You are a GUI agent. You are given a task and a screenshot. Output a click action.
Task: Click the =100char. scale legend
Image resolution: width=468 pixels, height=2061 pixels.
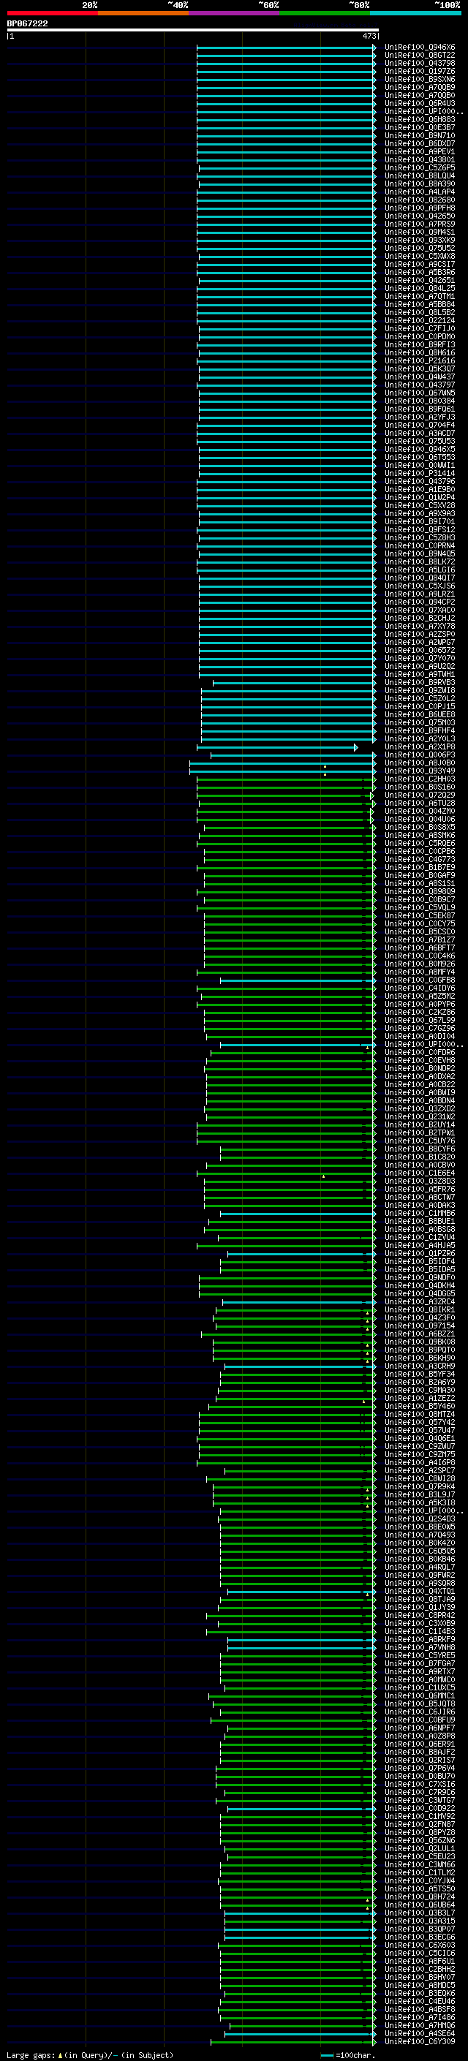(x=348, y=2055)
